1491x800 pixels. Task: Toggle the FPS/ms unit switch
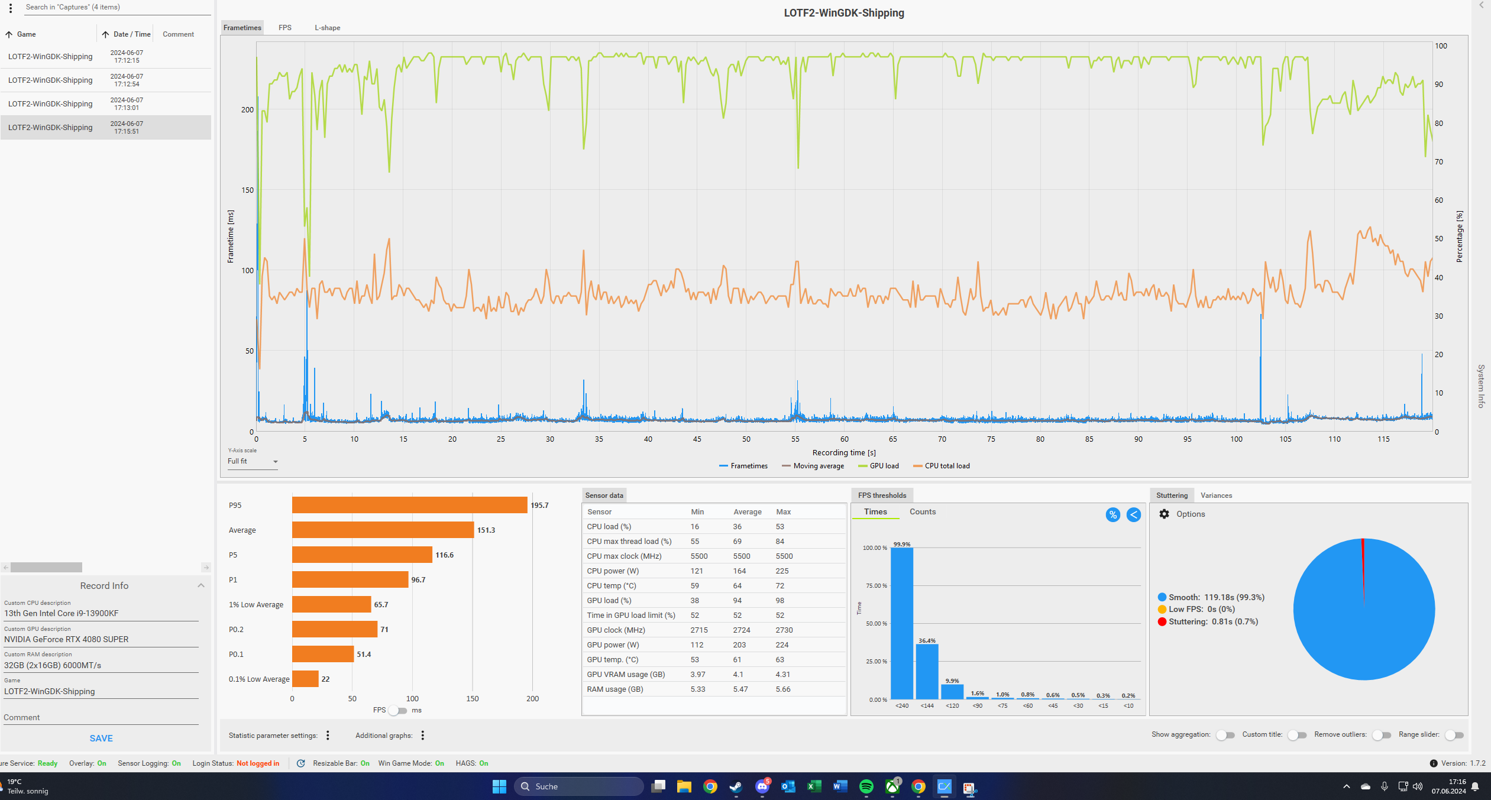pyautogui.click(x=398, y=710)
